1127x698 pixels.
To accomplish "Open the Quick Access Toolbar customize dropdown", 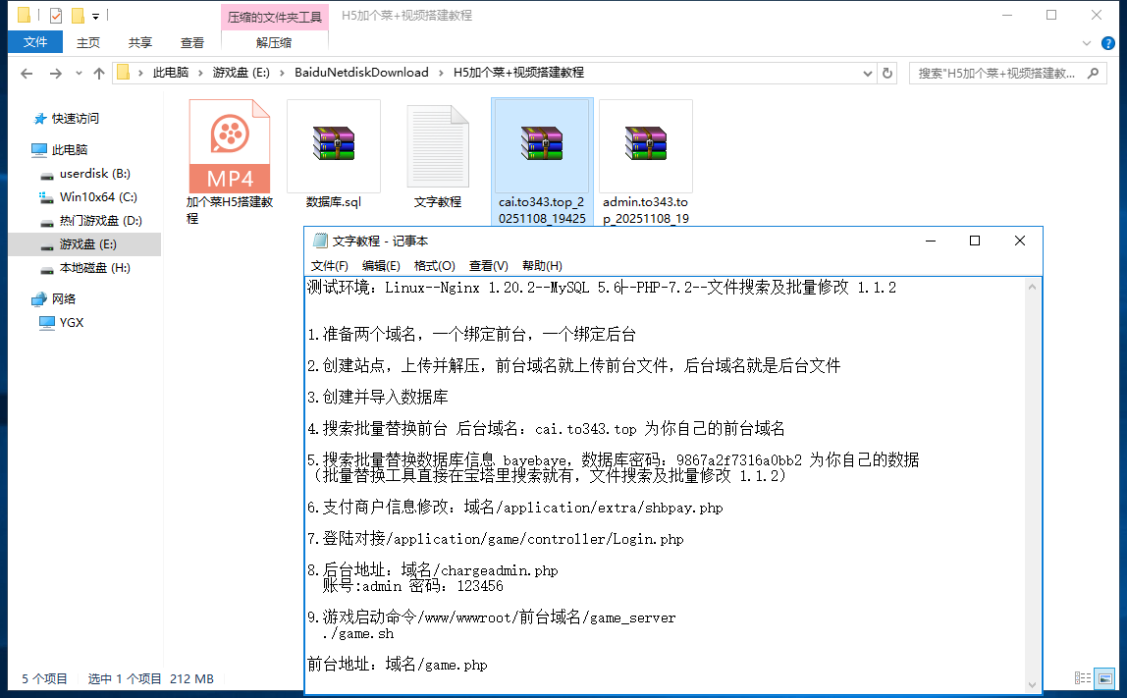I will pyautogui.click(x=95, y=16).
